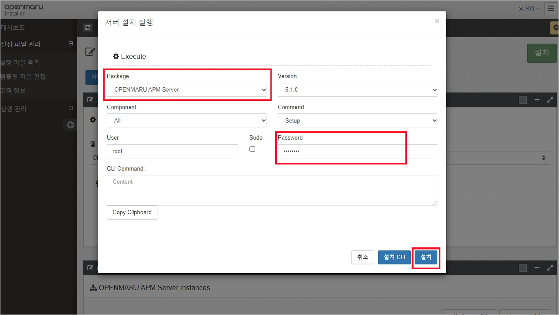Open the Component dropdown showing All
559x315 pixels.
pos(186,120)
